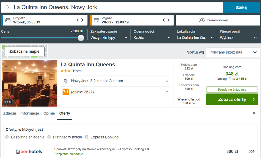Screen dimensions: 261x158
Task: Click the Przyjazd date field
Action: tap(44, 20)
